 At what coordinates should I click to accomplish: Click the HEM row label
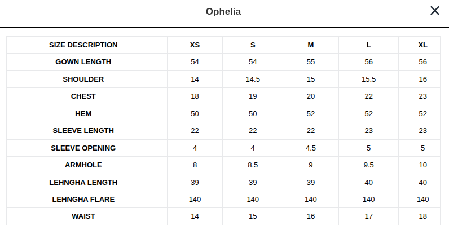pos(83,114)
